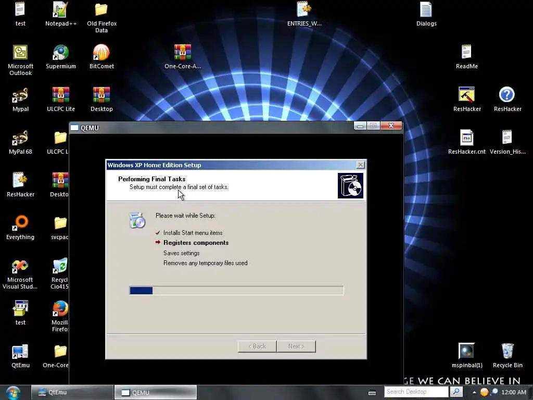Open the Recycle Bin icon
Screen dimensions: 533x400
[x=507, y=356]
